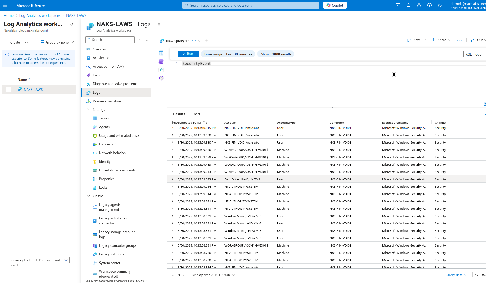Open the new Browse experience info link

41,59
